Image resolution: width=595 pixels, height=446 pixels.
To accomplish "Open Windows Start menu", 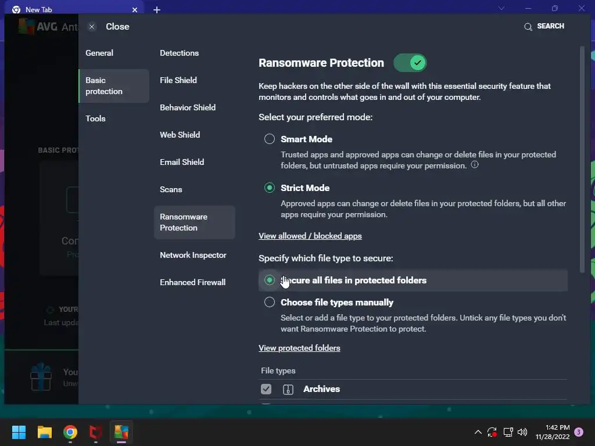I will [x=19, y=432].
